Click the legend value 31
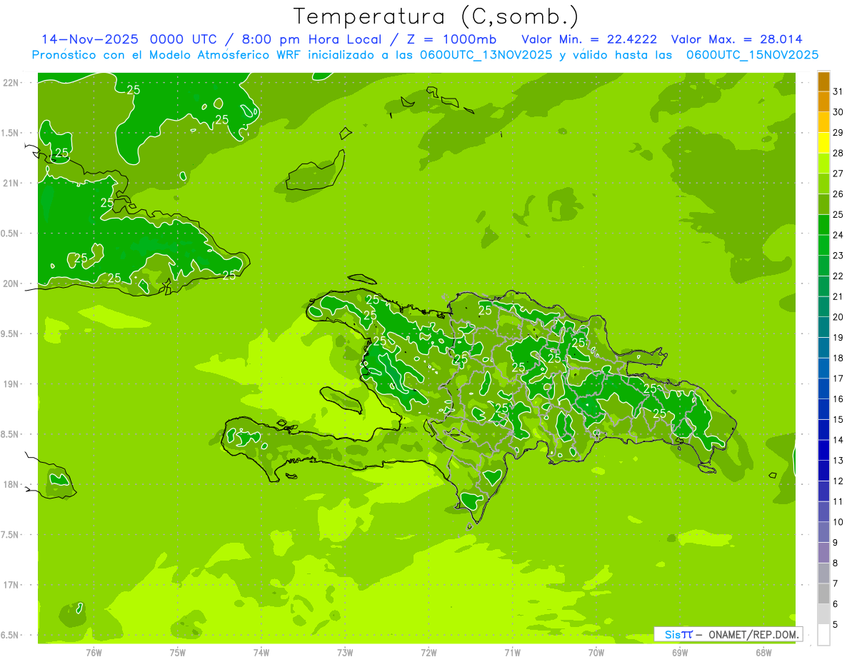The width and height of the screenshot is (857, 662). [838, 91]
